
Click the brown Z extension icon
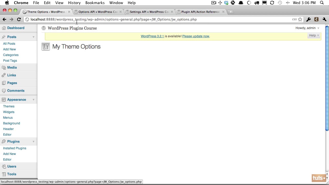click(316, 19)
